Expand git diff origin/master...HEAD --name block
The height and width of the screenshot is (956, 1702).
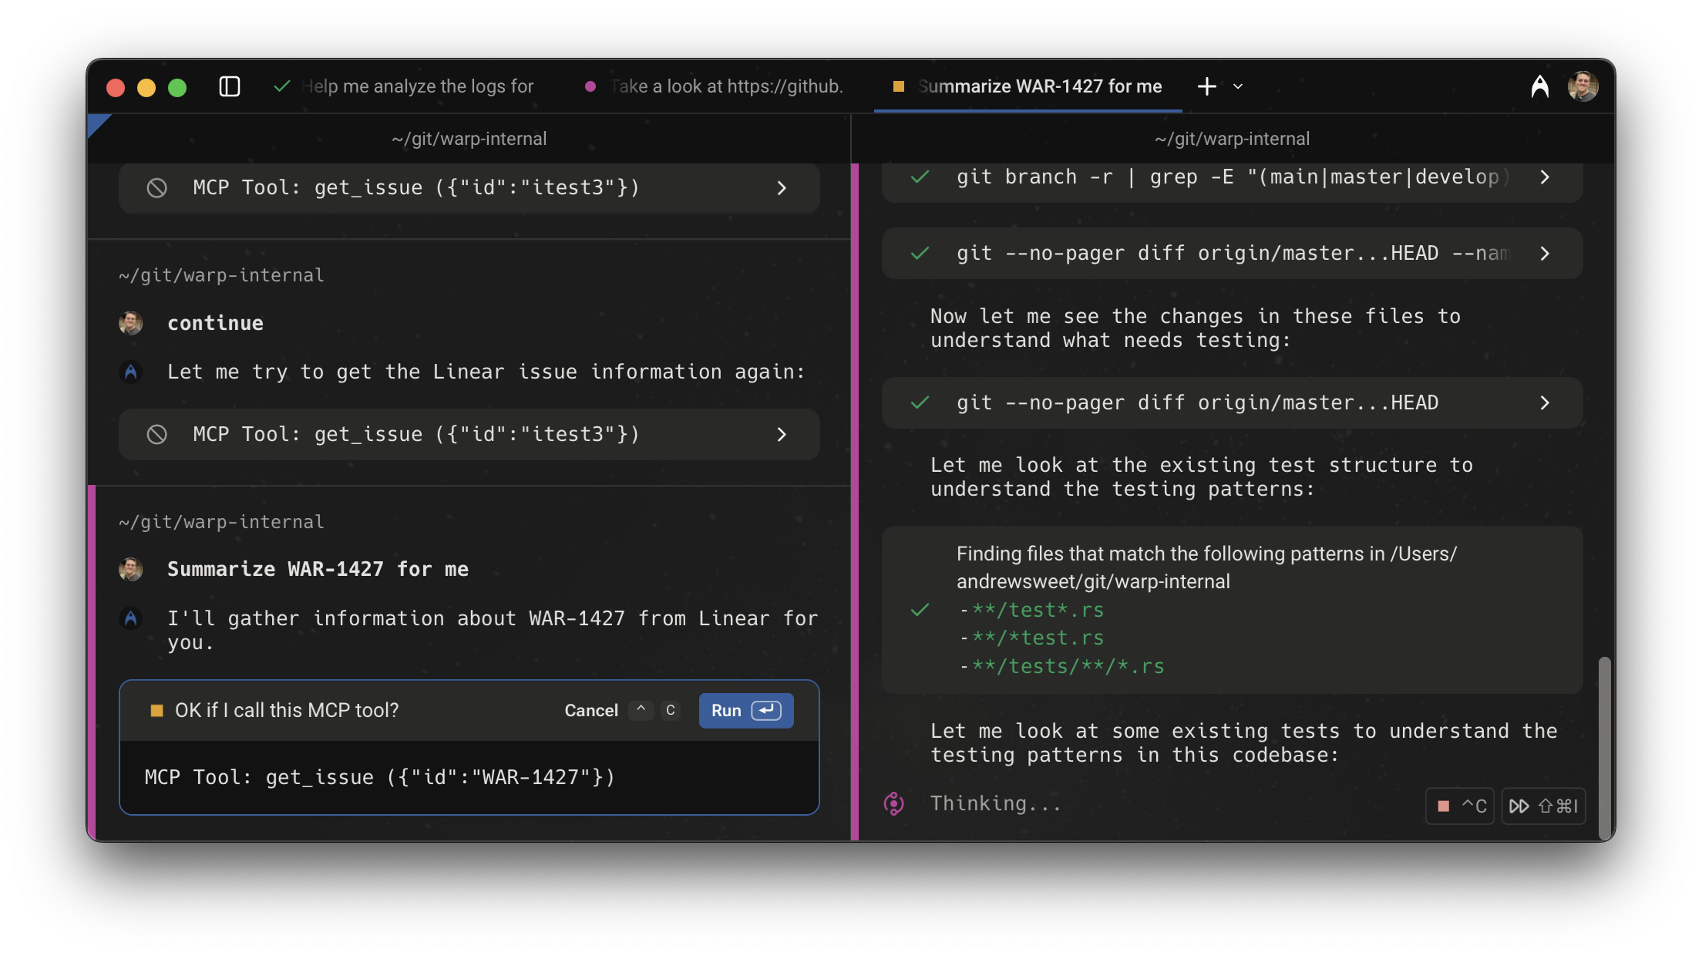coord(1545,254)
